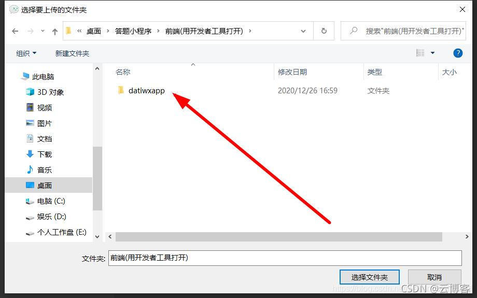This screenshot has height=298, width=477.
Task: Click horizontal scrollbar right arrow
Action: click(467, 236)
